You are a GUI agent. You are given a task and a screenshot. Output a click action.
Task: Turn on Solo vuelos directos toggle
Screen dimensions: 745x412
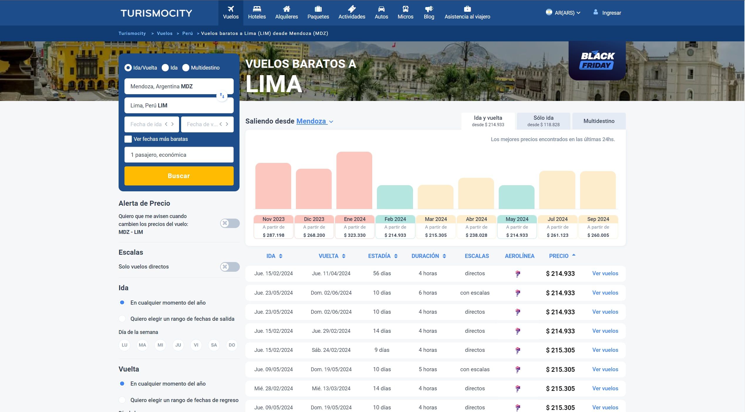point(230,267)
